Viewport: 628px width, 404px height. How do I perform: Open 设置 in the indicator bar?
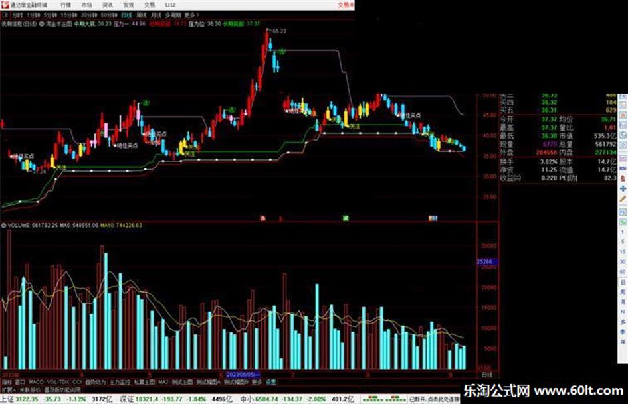click(271, 382)
